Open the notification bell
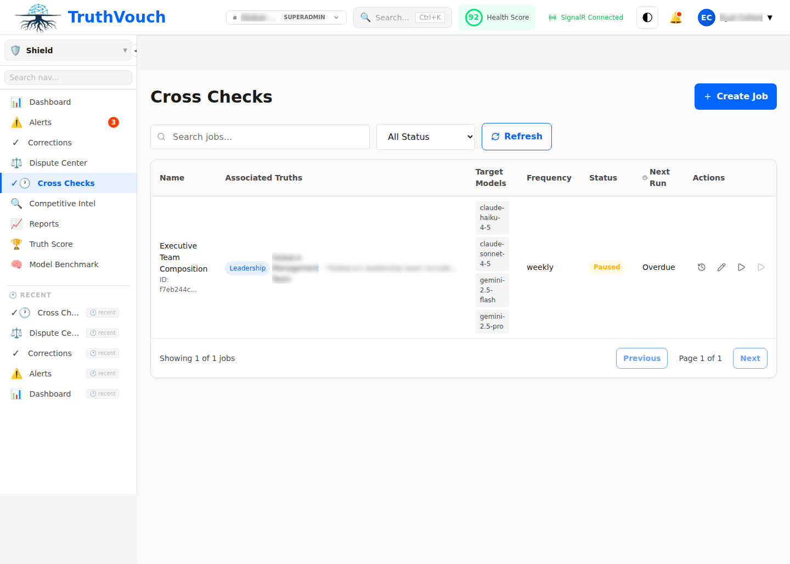790x564 pixels. pos(676,17)
